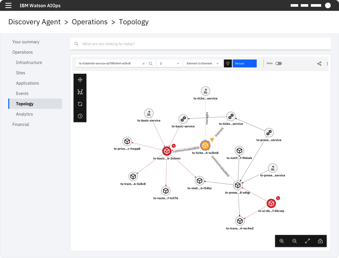Fit the topology to the screen
The height and width of the screenshot is (258, 339).
click(x=307, y=241)
